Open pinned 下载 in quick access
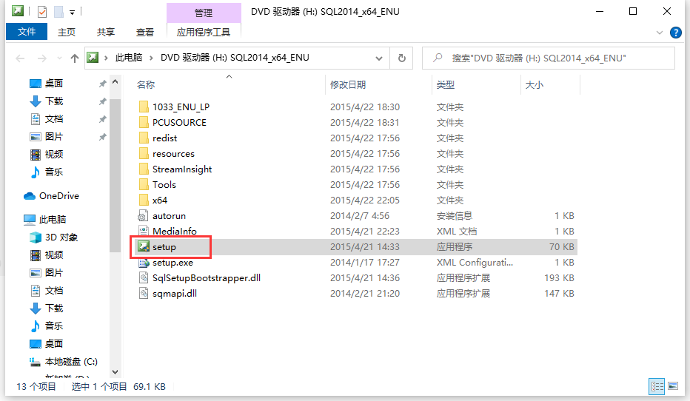This screenshot has height=401, width=690. tap(54, 101)
